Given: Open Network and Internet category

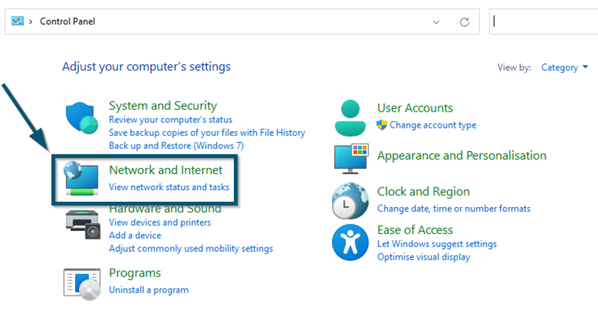Looking at the screenshot, I should pyautogui.click(x=166, y=170).
